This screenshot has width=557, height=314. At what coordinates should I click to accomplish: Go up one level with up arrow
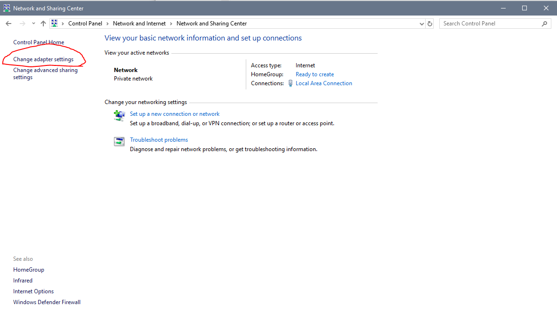coord(43,24)
